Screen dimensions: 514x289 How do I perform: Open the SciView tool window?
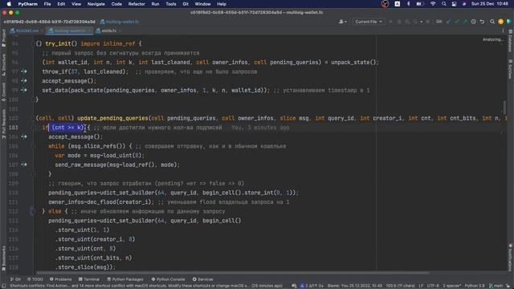point(511,69)
